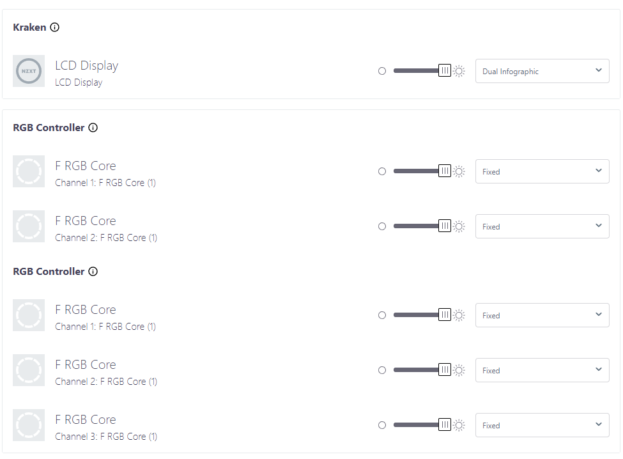Image resolution: width=623 pixels, height=459 pixels.
Task: Click the minimum brightness circle for LCD Display
Action: (x=382, y=71)
